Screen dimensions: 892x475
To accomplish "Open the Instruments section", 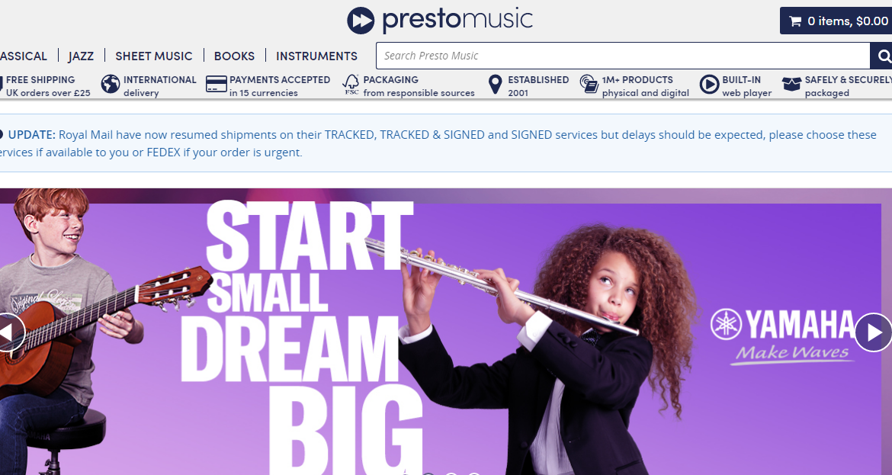I will 317,56.
